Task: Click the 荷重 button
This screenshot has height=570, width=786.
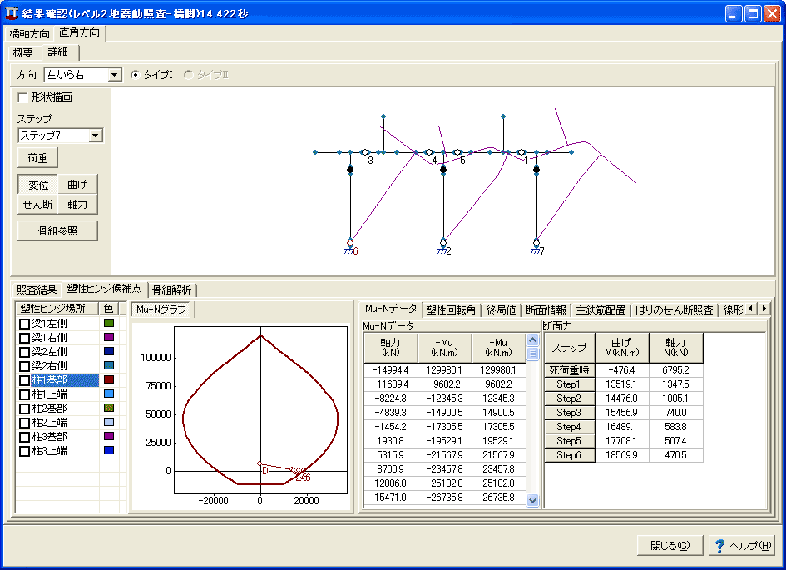Action: click(x=37, y=158)
